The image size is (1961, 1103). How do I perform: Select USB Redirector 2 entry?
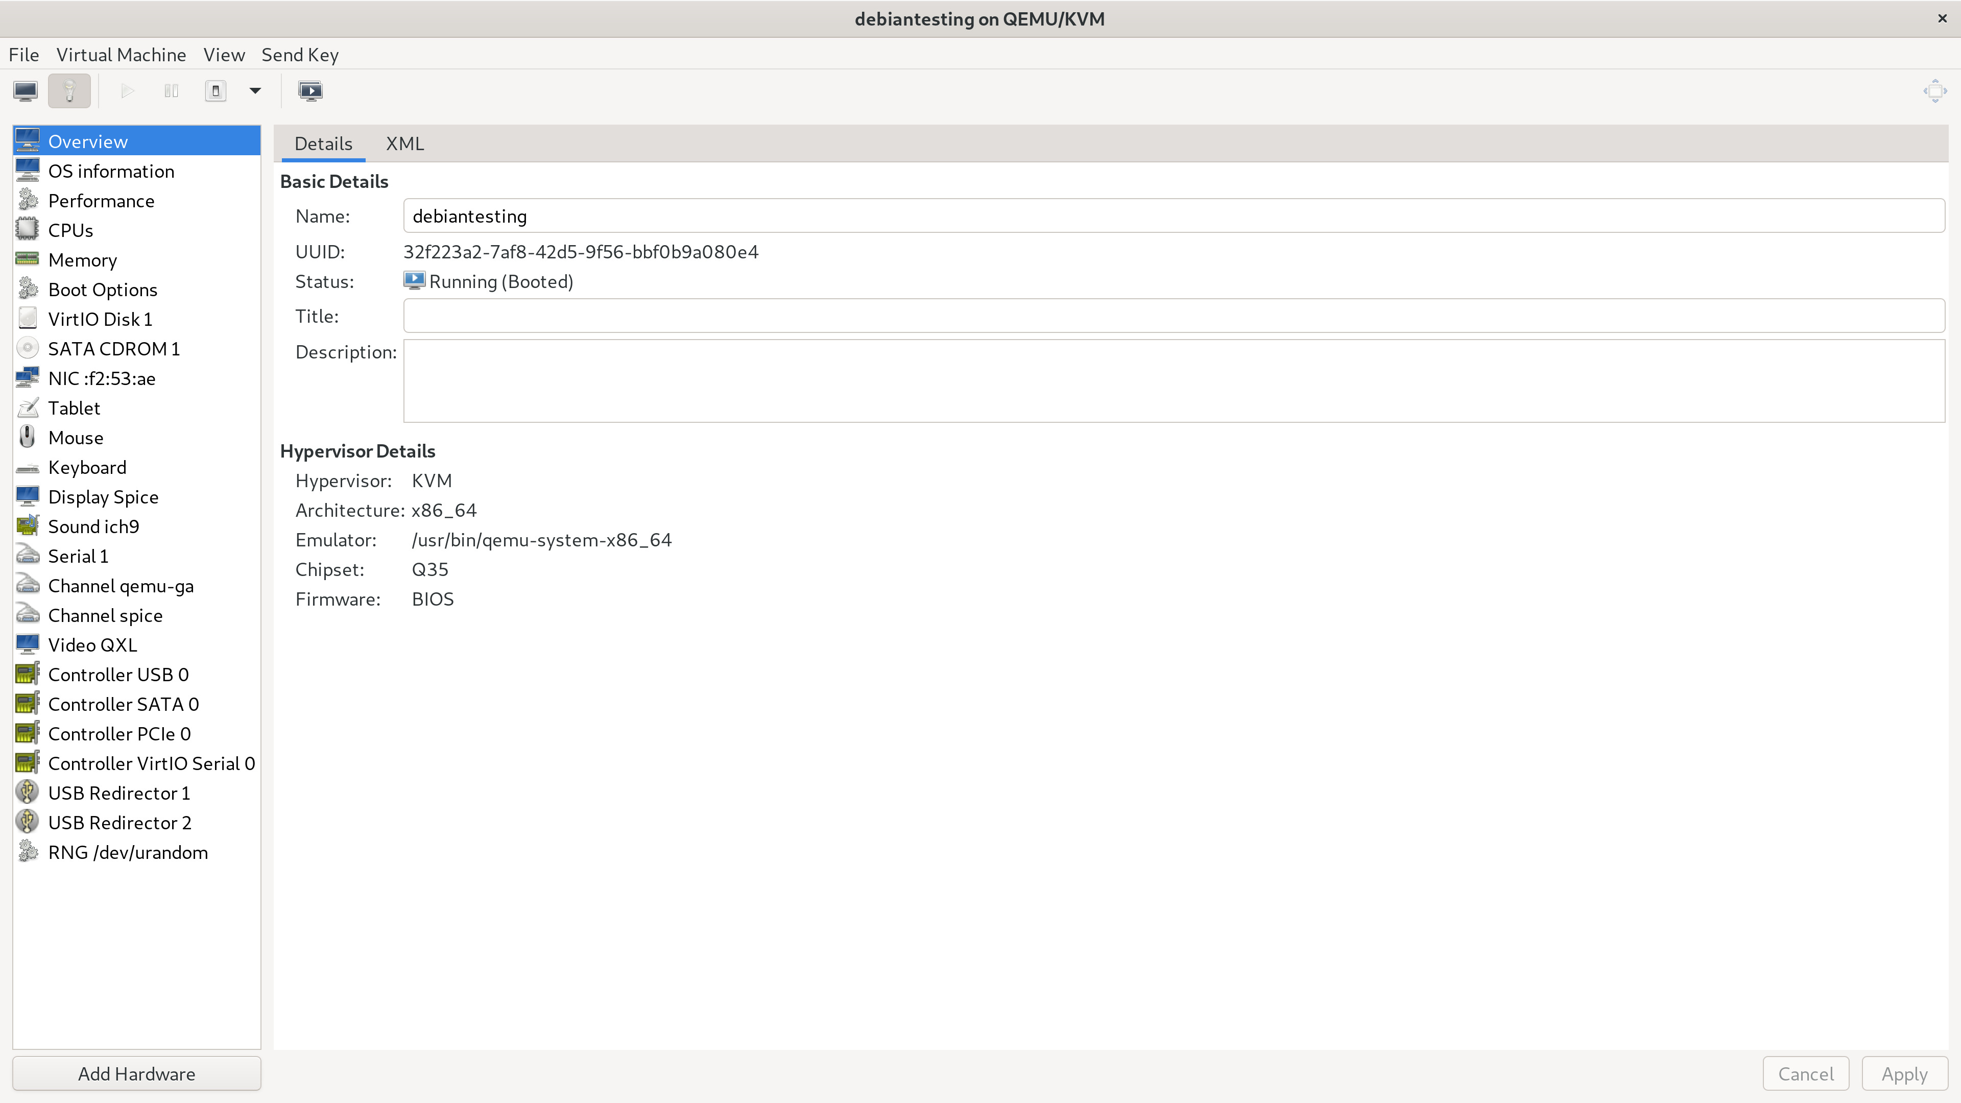coord(137,822)
